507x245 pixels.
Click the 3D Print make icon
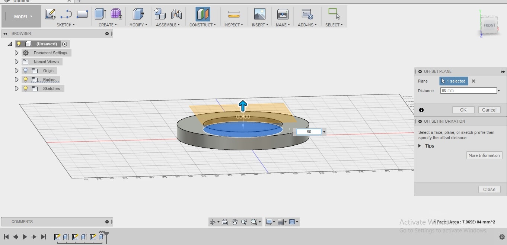click(x=283, y=14)
